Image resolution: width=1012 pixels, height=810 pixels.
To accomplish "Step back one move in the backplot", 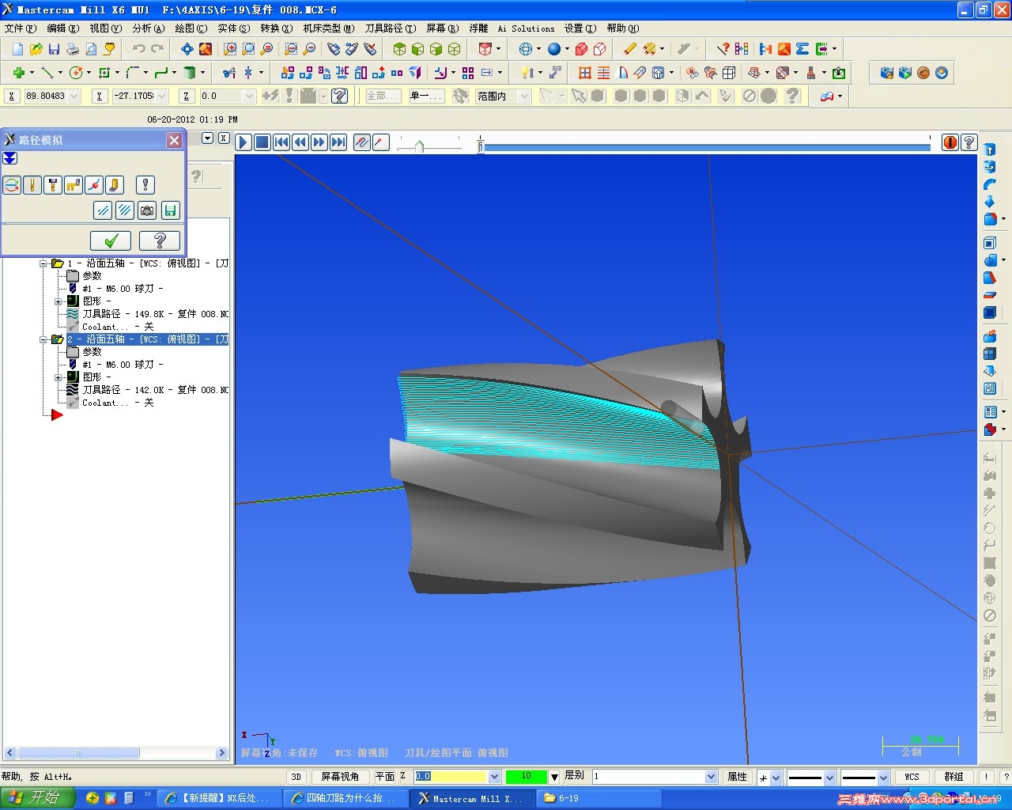I will [x=300, y=142].
